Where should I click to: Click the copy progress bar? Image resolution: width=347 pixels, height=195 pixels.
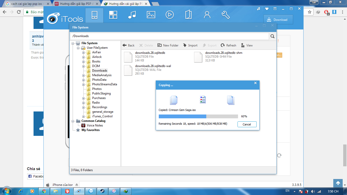coord(198,116)
